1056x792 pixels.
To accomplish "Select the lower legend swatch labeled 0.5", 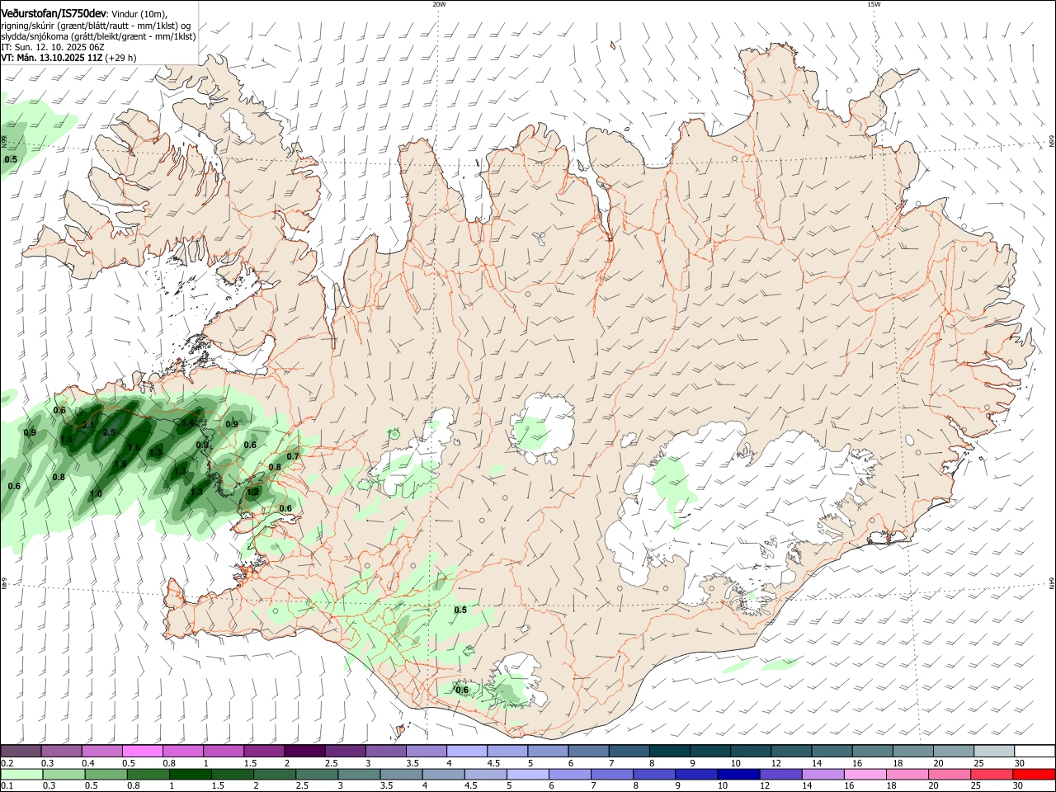I will 106,774.
